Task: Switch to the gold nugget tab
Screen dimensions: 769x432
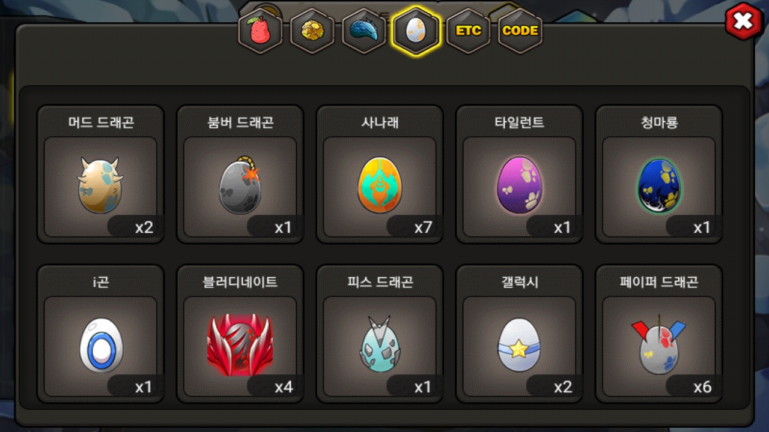Action: 312,31
